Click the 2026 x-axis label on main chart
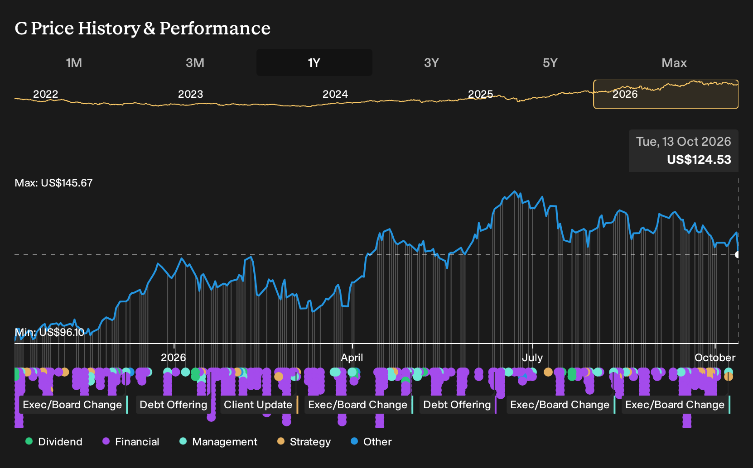 click(174, 358)
